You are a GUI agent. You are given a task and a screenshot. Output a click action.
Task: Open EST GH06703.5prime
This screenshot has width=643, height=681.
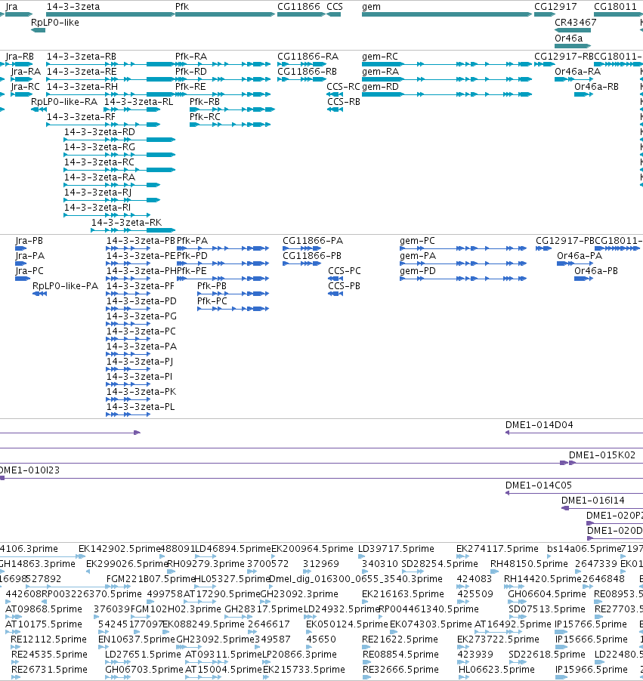pos(144,670)
